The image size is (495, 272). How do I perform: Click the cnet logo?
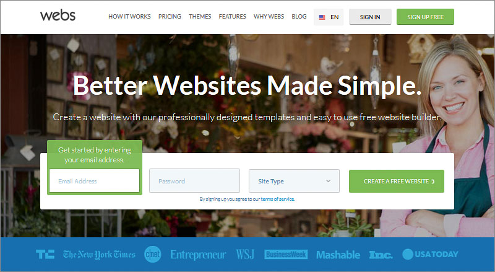[x=153, y=254]
